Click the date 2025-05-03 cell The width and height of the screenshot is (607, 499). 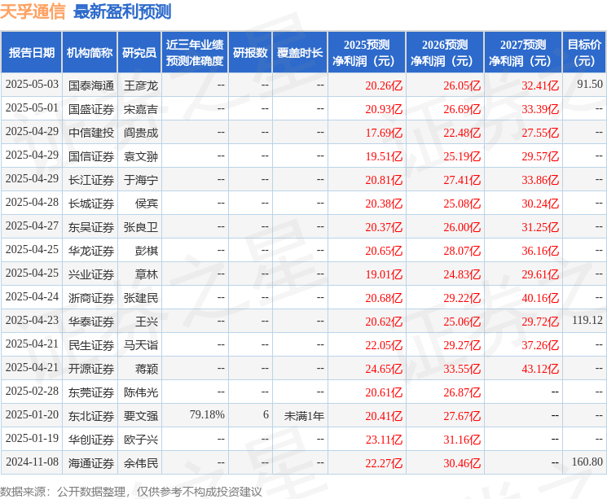click(x=32, y=85)
